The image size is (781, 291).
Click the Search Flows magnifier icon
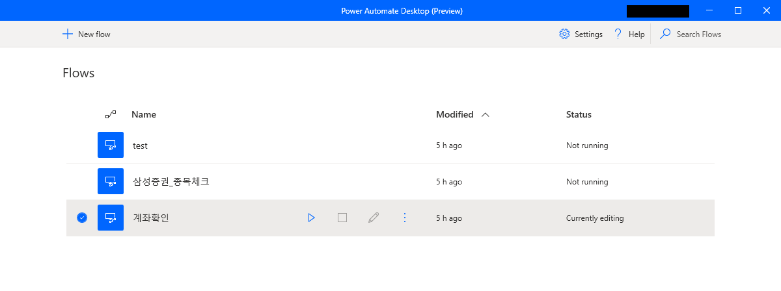coord(665,34)
